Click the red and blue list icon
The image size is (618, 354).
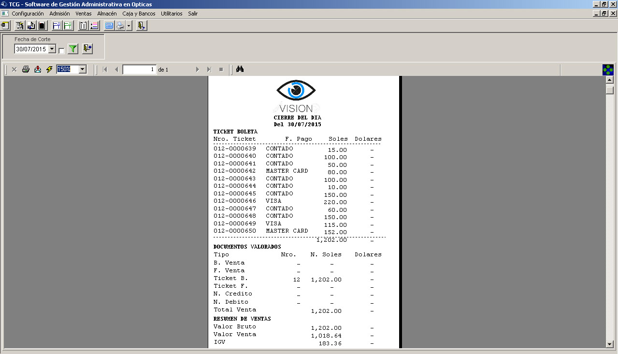[x=94, y=26]
